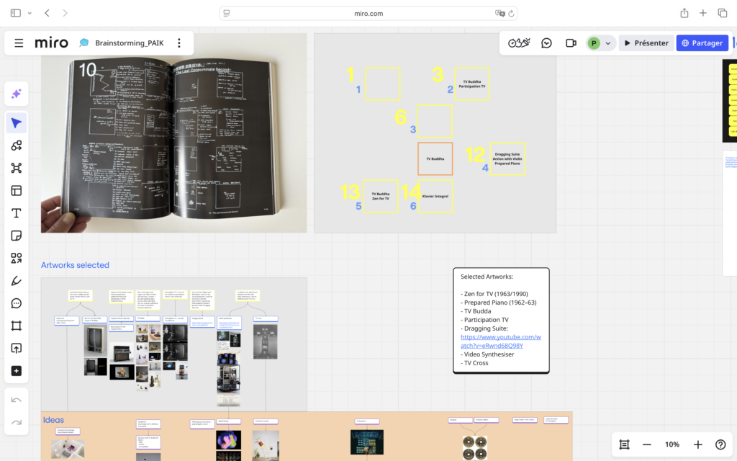Select the Text tool
The image size is (737, 461).
point(17,213)
